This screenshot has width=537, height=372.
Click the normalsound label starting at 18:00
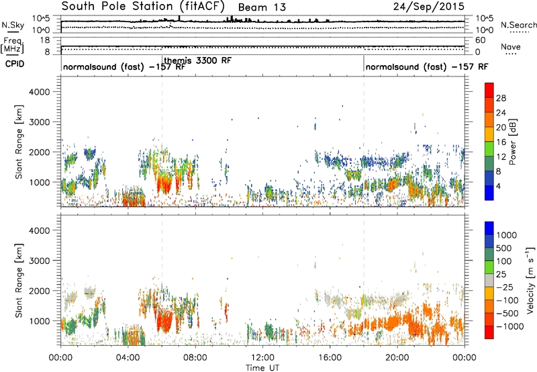pos(427,66)
